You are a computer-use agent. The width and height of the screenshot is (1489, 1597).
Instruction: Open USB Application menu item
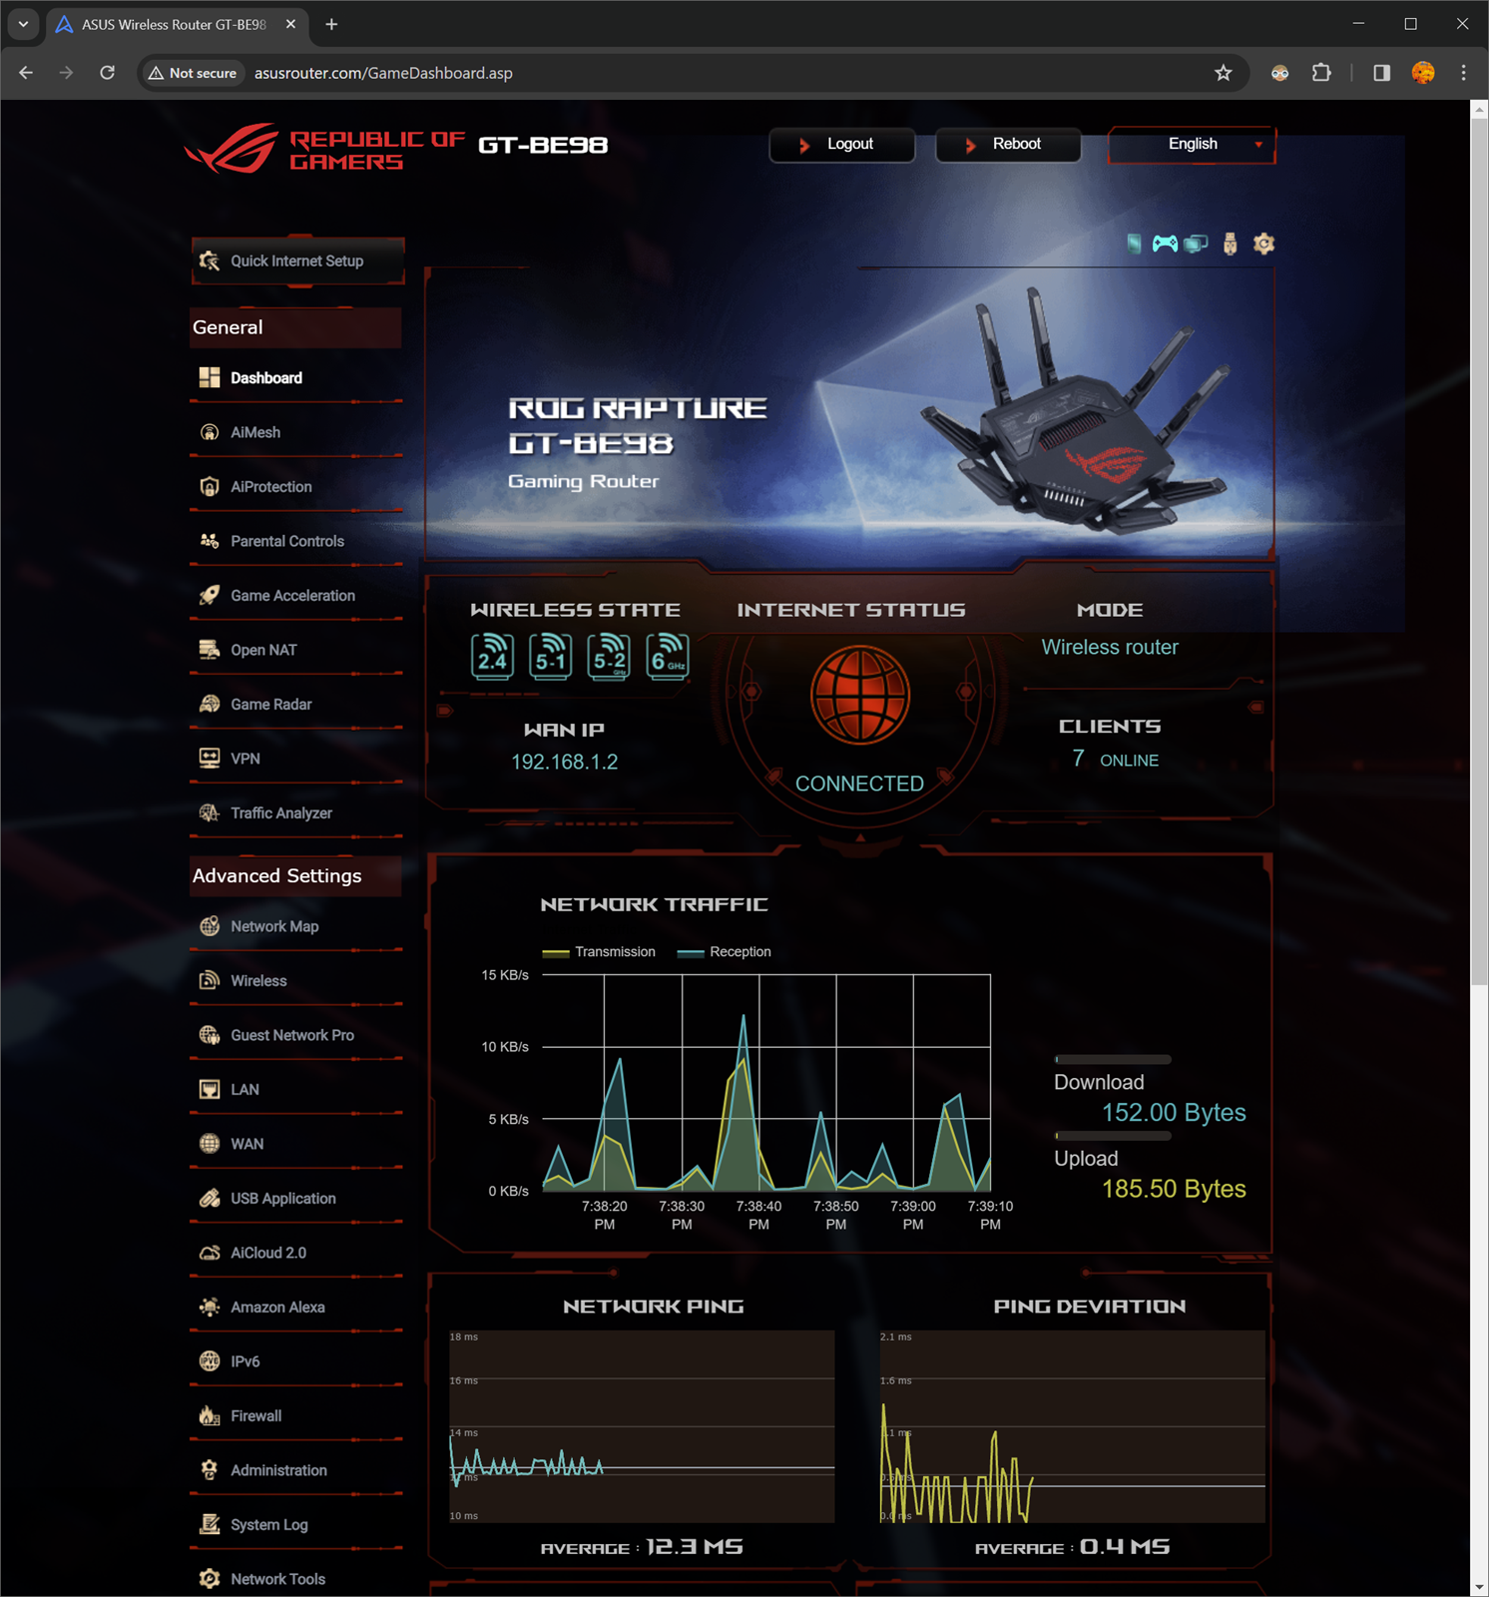point(296,1199)
